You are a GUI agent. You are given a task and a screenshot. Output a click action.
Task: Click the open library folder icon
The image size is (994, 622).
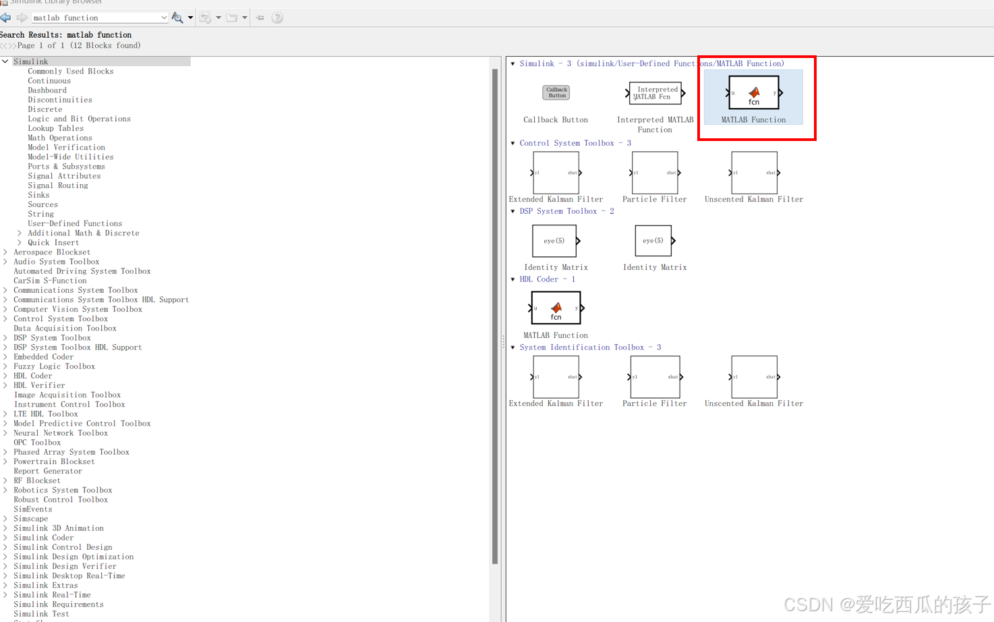(x=232, y=18)
